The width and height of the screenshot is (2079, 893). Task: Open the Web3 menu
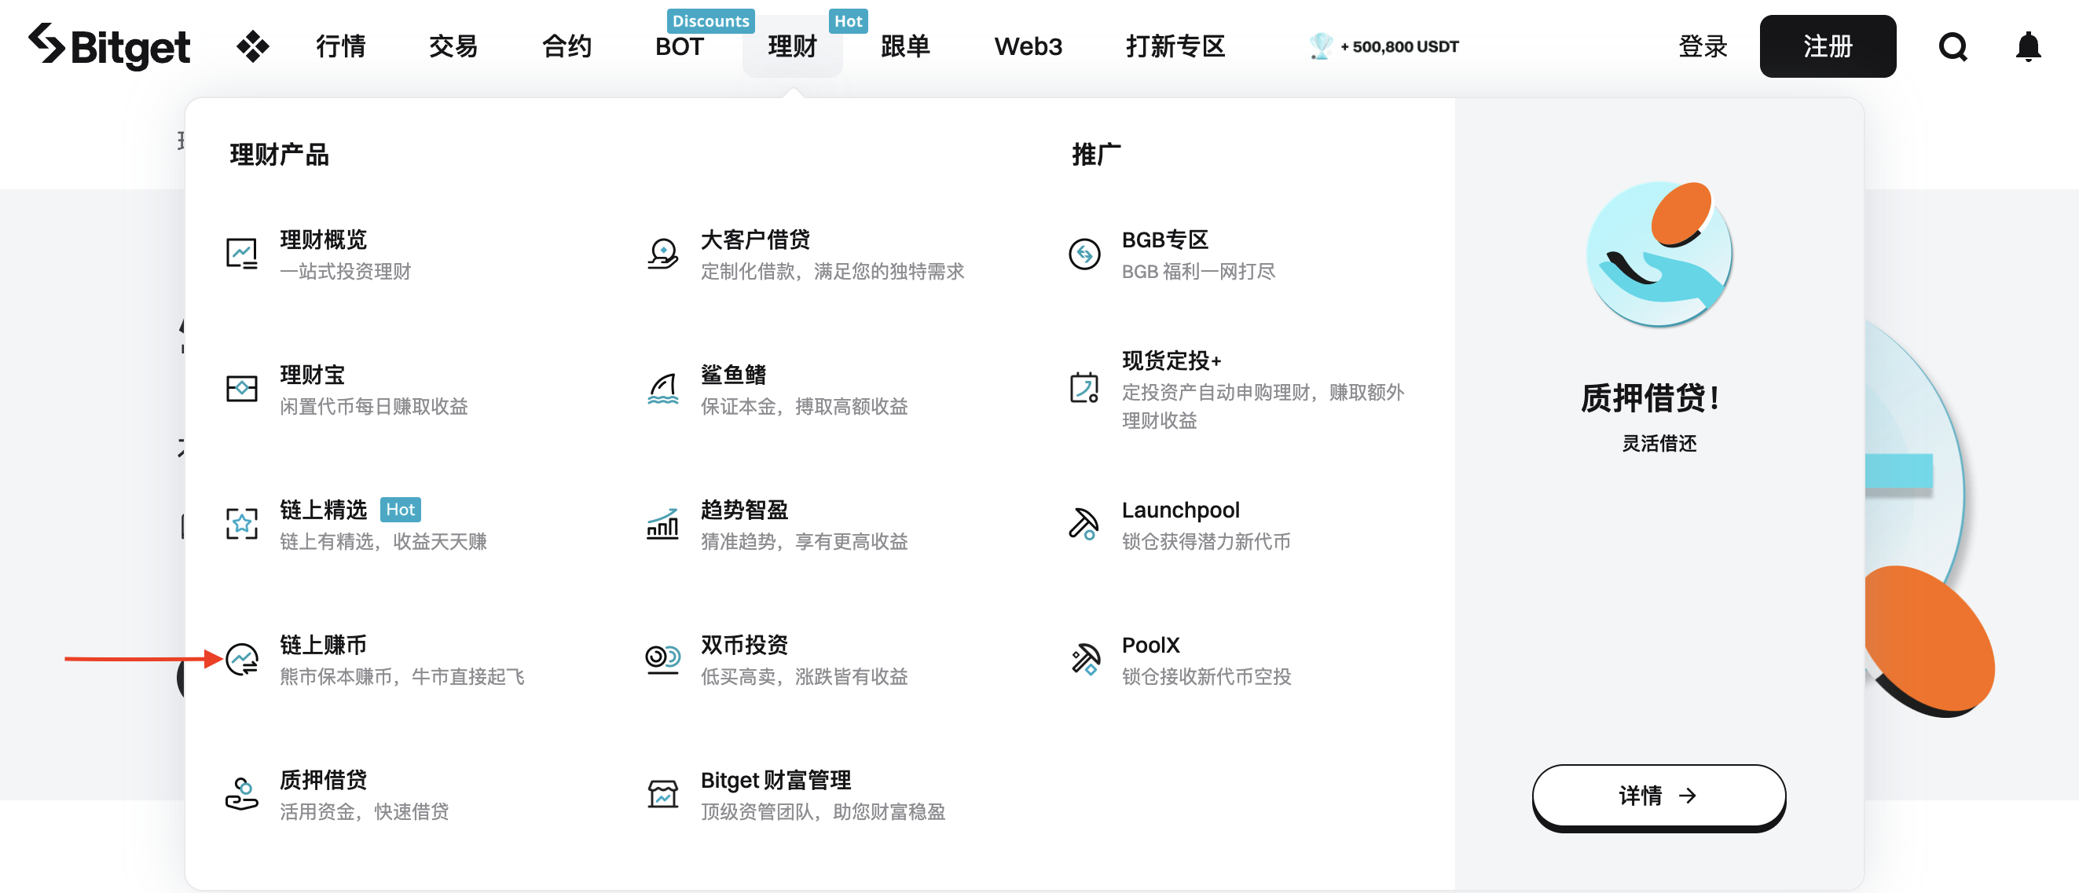[1028, 47]
